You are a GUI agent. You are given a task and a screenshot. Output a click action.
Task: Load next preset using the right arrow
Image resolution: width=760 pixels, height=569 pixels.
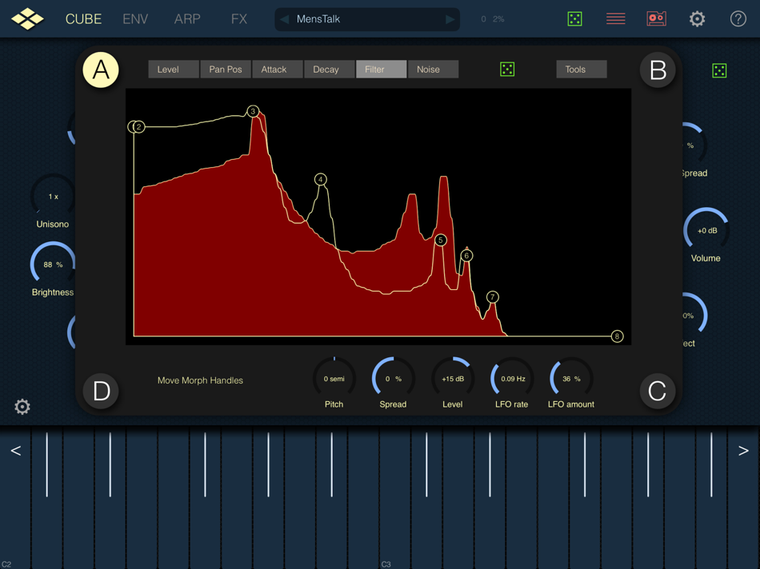pyautogui.click(x=449, y=18)
